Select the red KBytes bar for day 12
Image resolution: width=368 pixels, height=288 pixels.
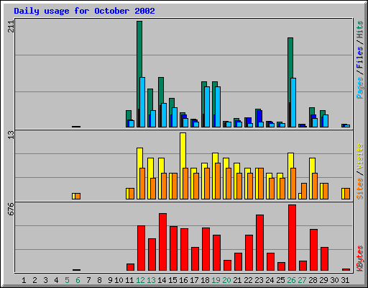point(141,248)
